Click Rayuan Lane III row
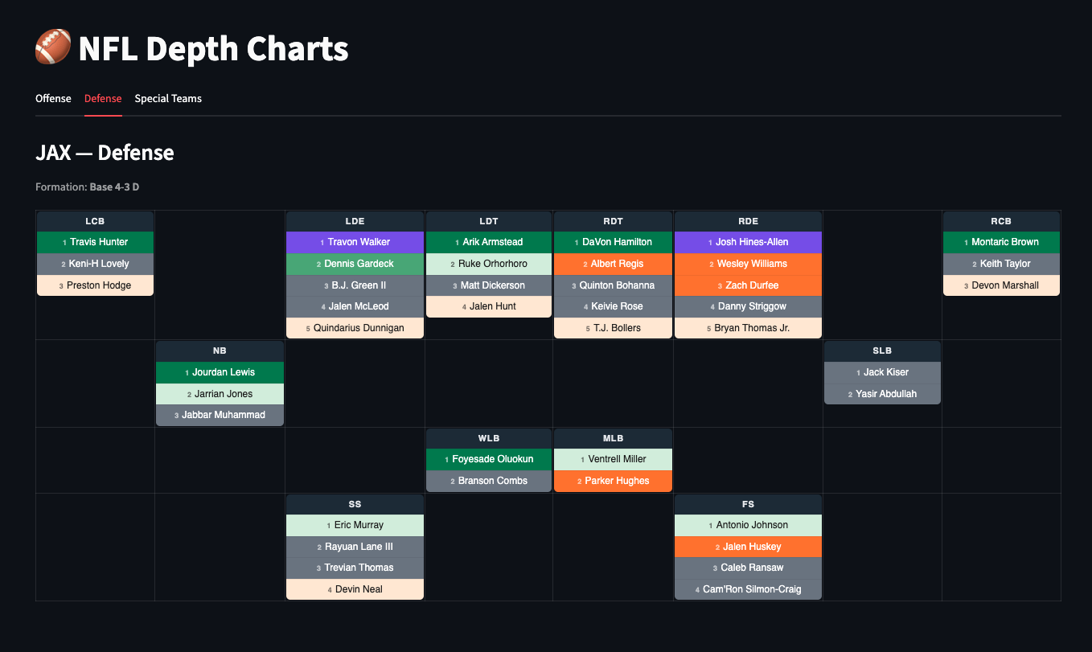 click(355, 547)
